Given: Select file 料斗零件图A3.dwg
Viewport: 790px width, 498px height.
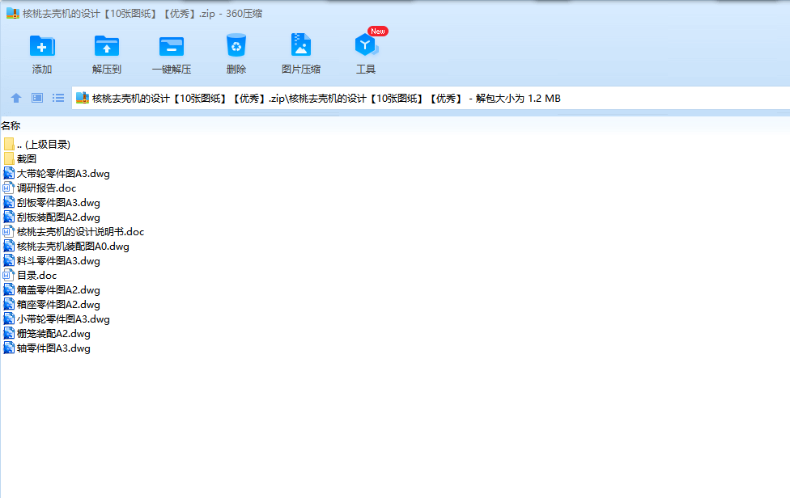Looking at the screenshot, I should 52,261.
